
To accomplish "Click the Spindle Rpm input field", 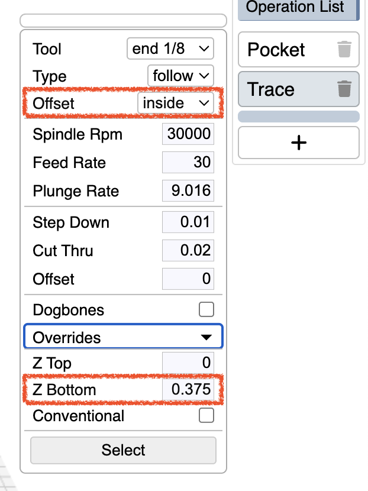I will (188, 134).
